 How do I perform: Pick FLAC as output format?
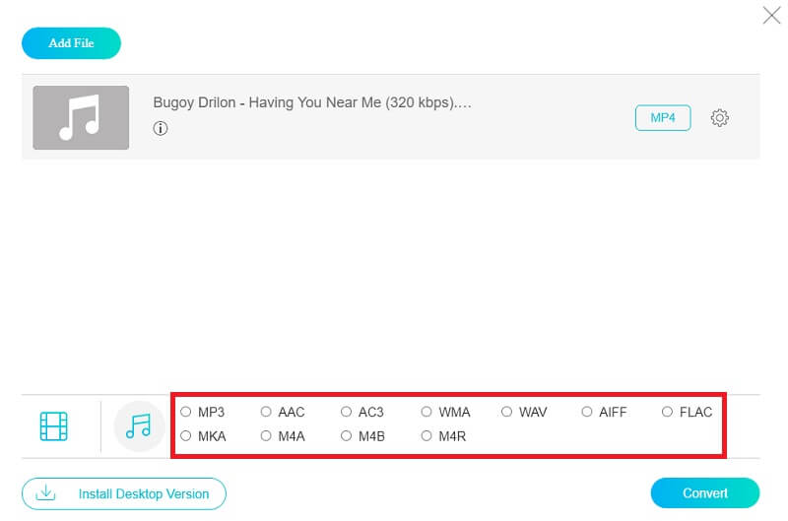[668, 412]
